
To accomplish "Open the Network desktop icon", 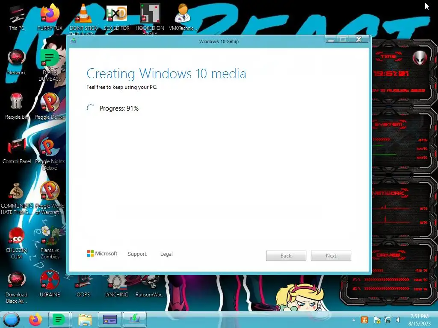I will (x=17, y=62).
